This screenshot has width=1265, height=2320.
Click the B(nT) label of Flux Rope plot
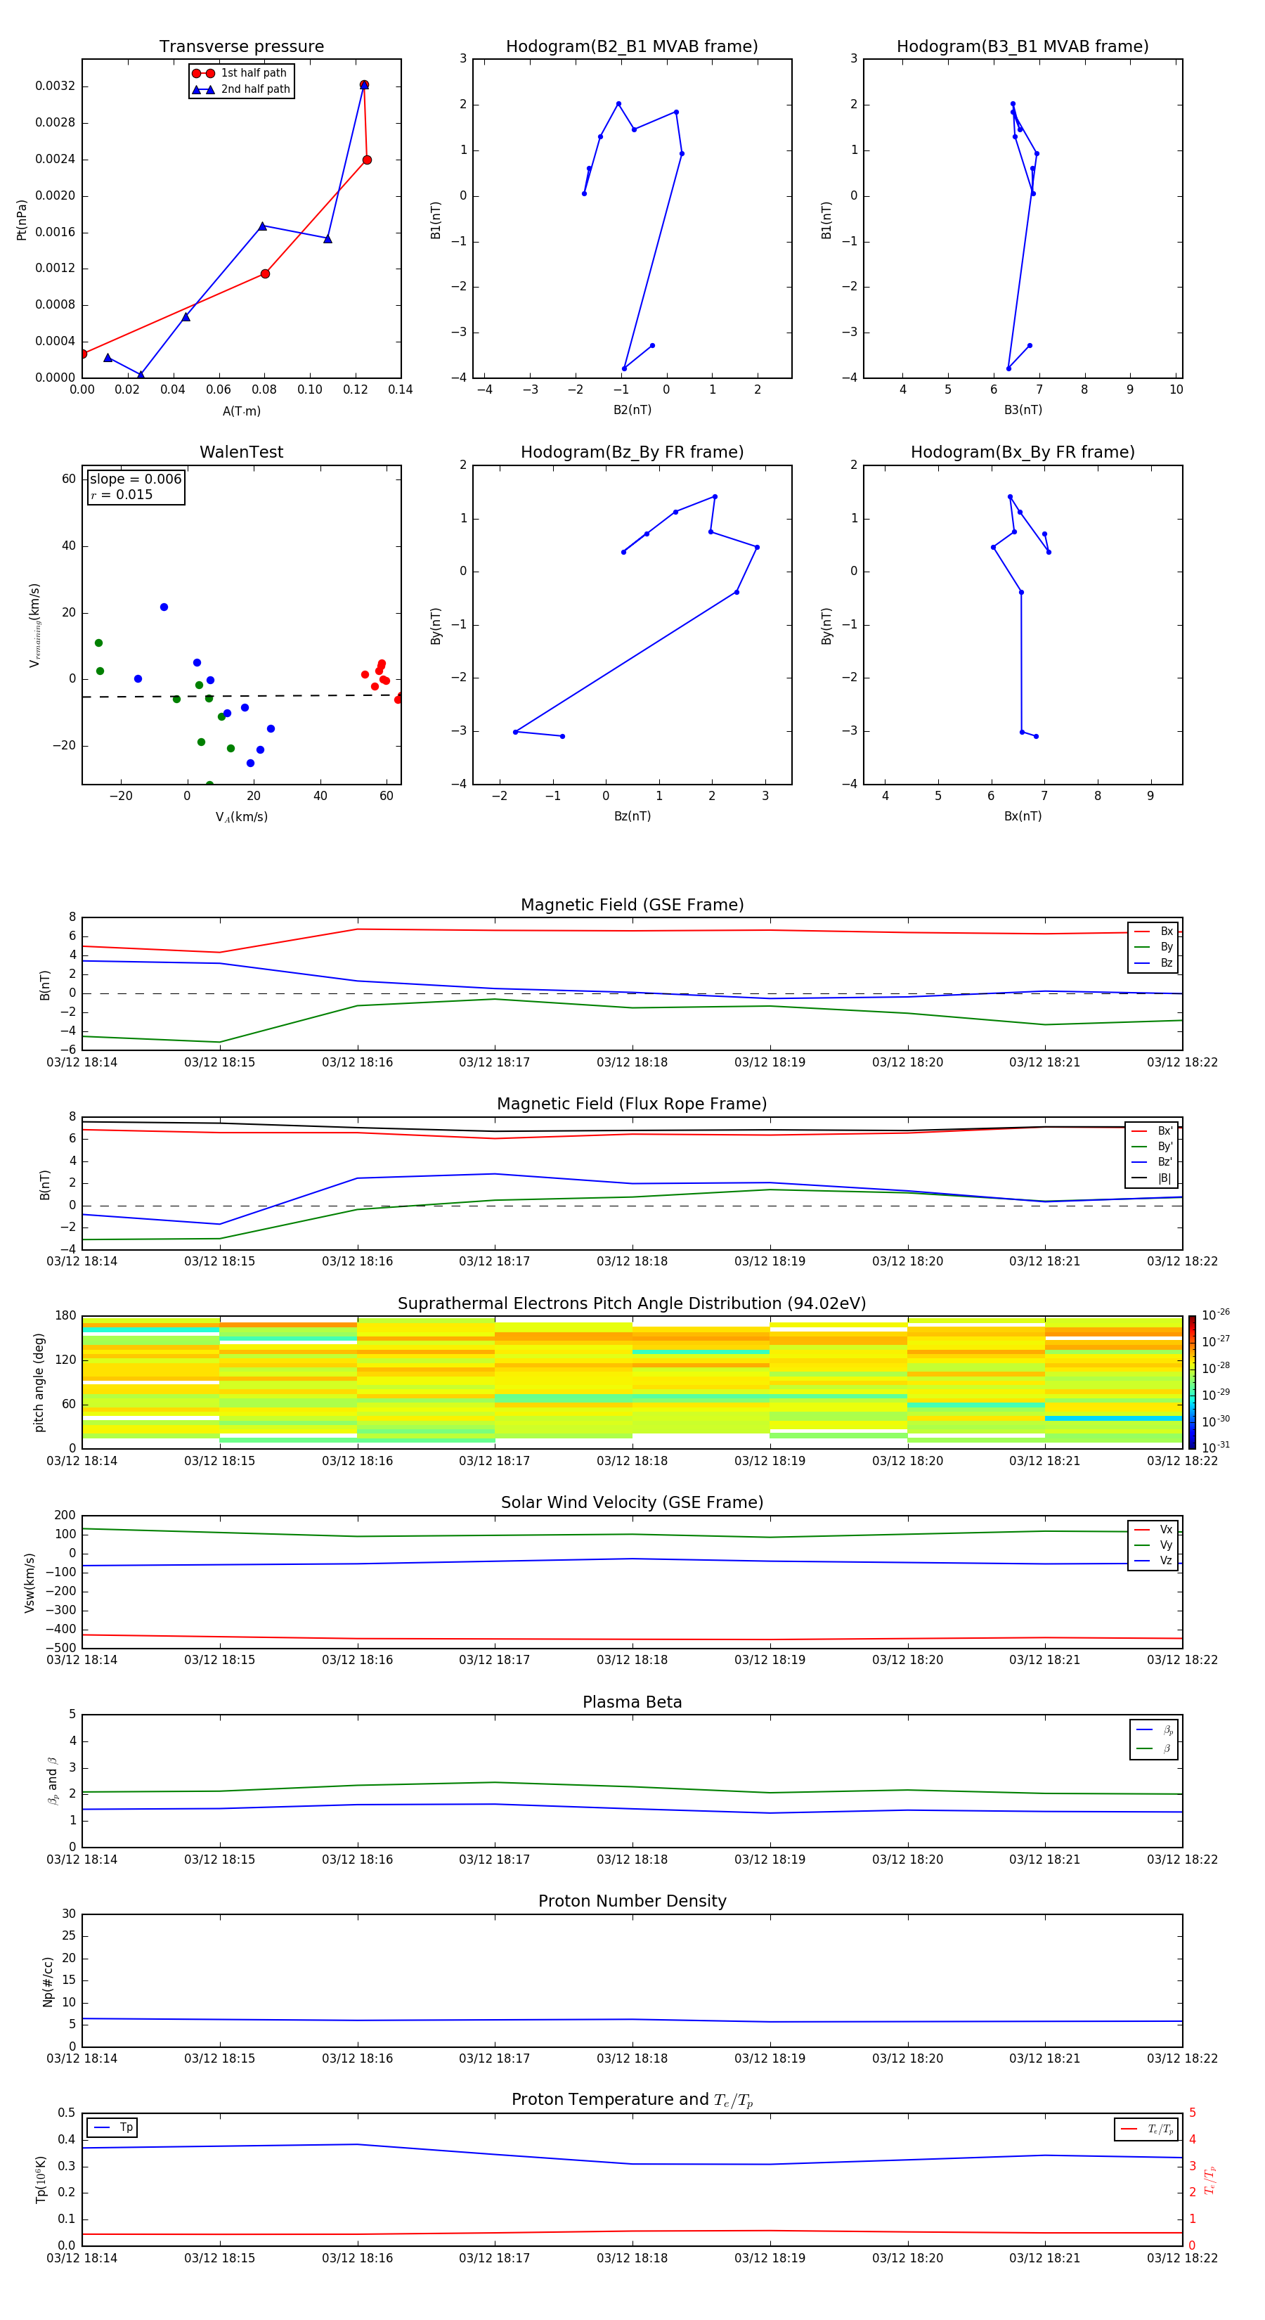pyautogui.click(x=45, y=1185)
